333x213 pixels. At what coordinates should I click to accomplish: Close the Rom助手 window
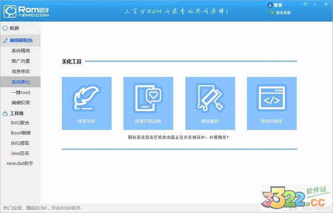tap(326, 4)
